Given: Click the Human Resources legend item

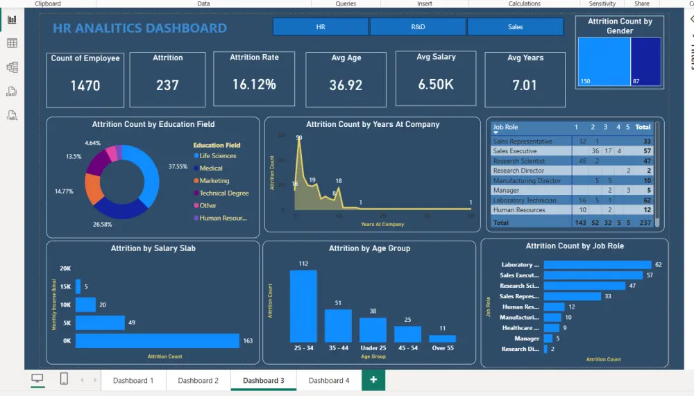Looking at the screenshot, I should click(221, 218).
